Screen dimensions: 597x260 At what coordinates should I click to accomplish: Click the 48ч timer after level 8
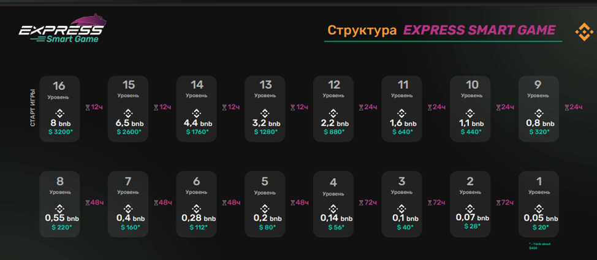point(94,202)
